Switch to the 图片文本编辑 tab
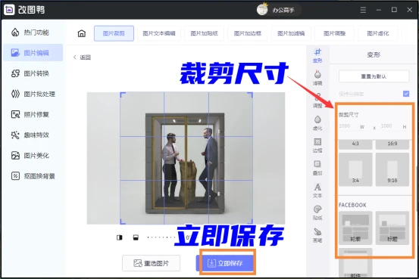419x279 pixels. pyautogui.click(x=159, y=33)
